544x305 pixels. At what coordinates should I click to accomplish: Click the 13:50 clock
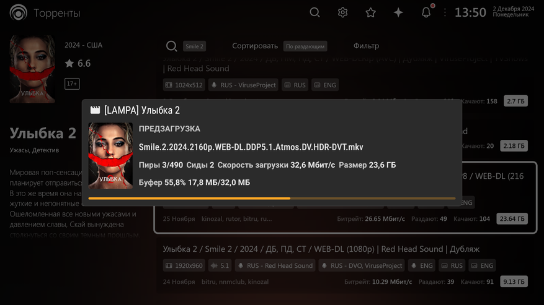point(470,12)
